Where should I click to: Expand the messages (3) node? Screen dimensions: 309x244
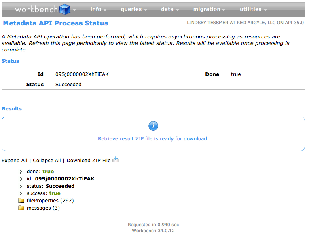tap(43, 208)
